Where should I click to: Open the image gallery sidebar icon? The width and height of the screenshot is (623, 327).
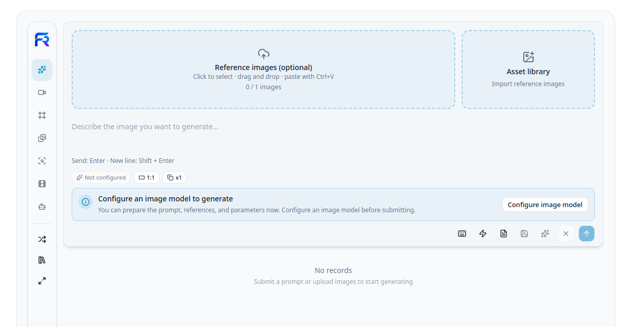42,138
